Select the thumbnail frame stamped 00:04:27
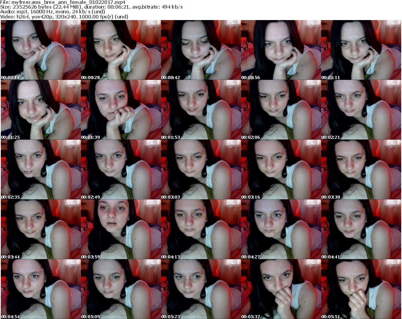 point(281,229)
